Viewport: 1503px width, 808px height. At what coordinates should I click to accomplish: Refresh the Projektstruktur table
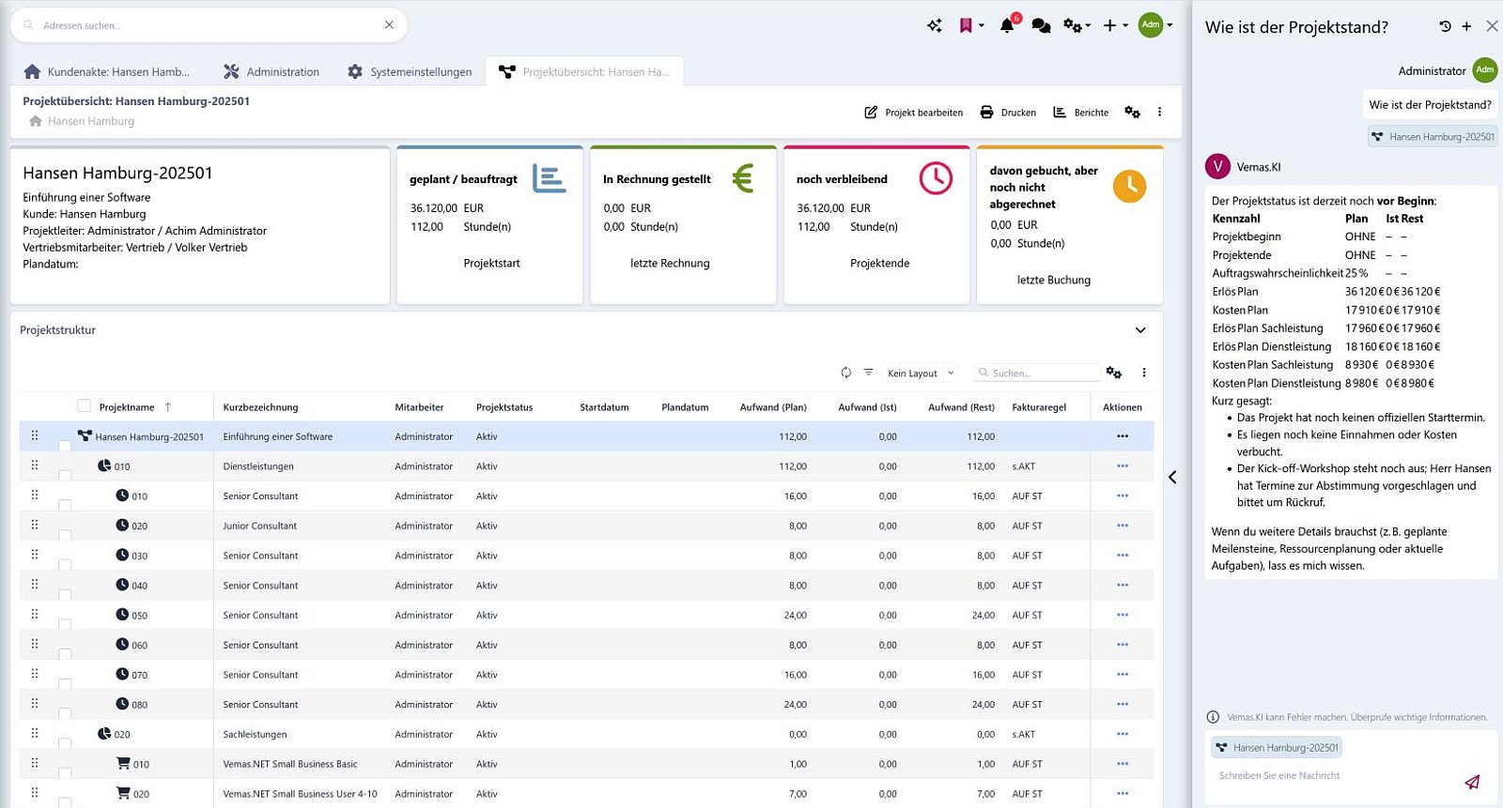click(845, 373)
